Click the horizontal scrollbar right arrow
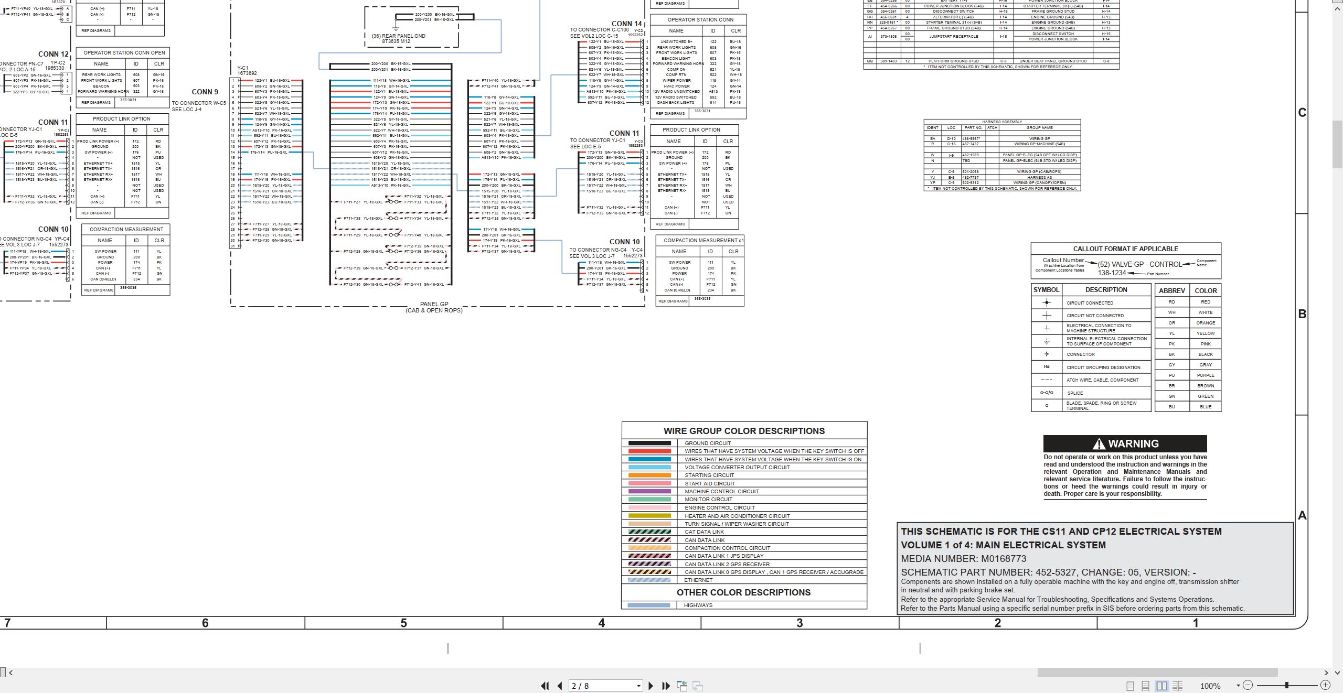1343x693 pixels. click(x=1326, y=673)
